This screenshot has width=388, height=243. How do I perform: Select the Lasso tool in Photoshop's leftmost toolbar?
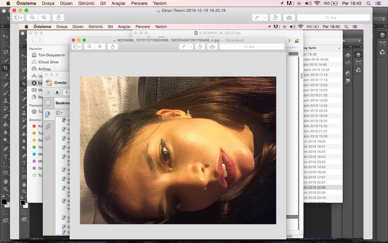coord(5,52)
